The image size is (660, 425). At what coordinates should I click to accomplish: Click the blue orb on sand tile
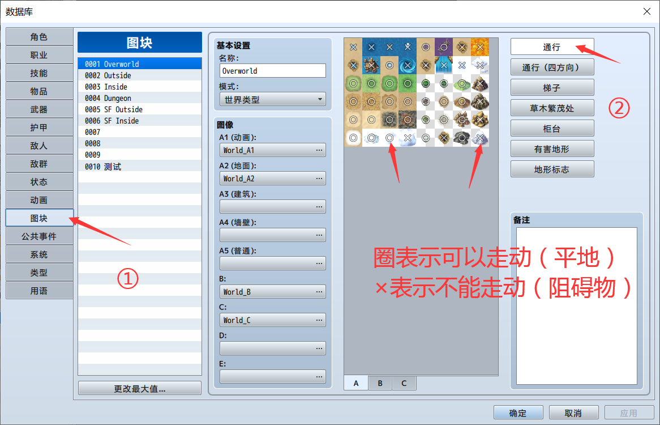coord(389,65)
